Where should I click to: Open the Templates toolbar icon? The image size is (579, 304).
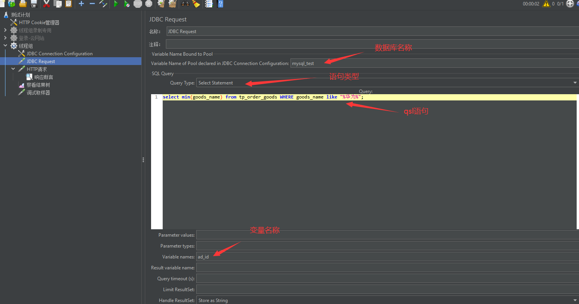[12, 4]
